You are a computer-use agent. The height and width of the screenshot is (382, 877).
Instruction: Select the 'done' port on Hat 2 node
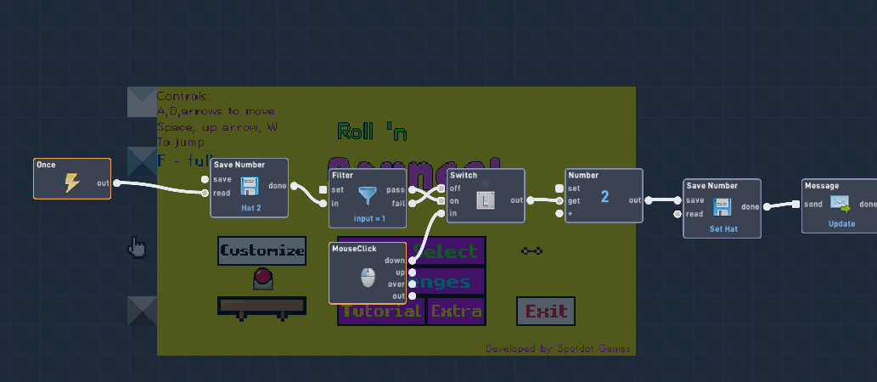pos(294,186)
